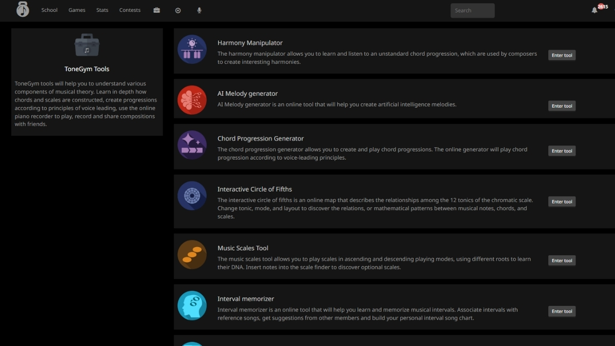Click the Interactive Circle of Fifths title
This screenshot has height=346, width=615.
pos(255,189)
